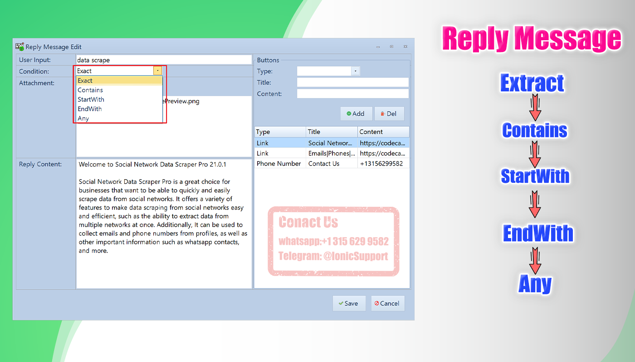
Task: Click the Title input box in Buttons panel
Action: (352, 82)
